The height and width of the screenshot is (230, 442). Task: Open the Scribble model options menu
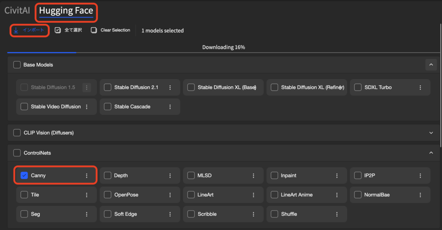253,214
